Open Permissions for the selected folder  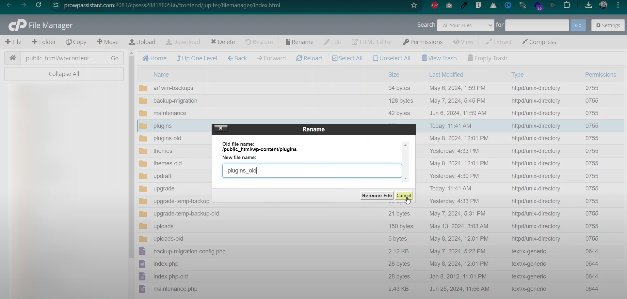(423, 42)
